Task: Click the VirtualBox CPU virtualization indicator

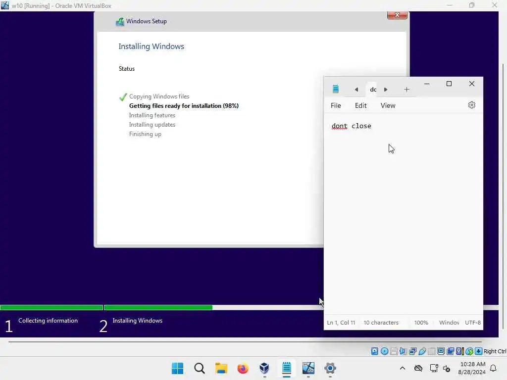Action: 460,351
